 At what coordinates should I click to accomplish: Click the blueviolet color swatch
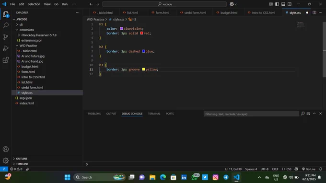[x=121, y=28]
